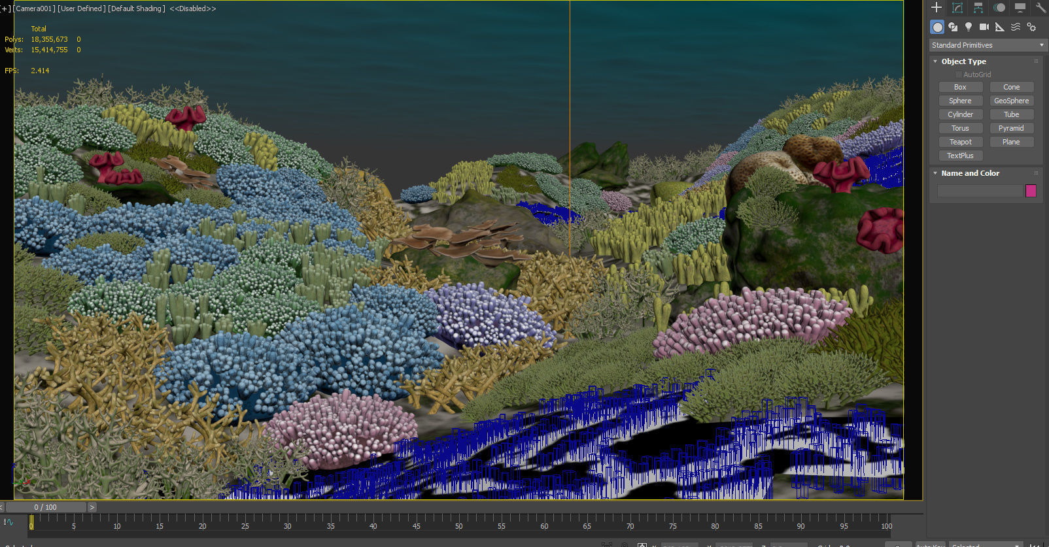Create a Sphere primitive
Image resolution: width=1049 pixels, height=547 pixels.
click(x=960, y=101)
